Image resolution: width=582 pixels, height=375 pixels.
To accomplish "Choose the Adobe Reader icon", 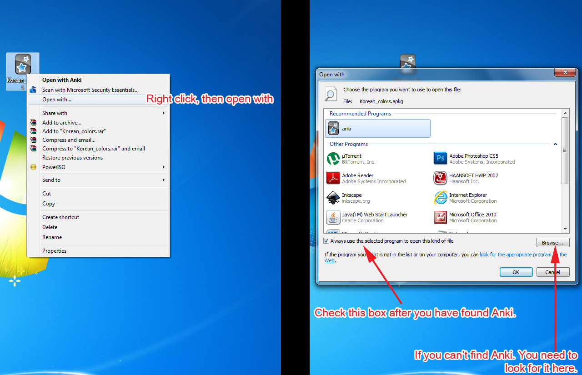I will click(x=333, y=178).
